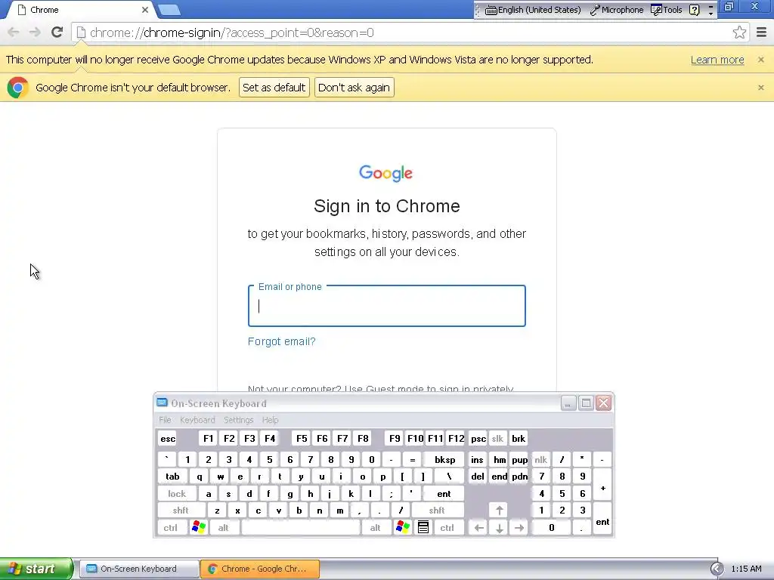The width and height of the screenshot is (774, 580).
Task: Open a new tab
Action: (169, 10)
